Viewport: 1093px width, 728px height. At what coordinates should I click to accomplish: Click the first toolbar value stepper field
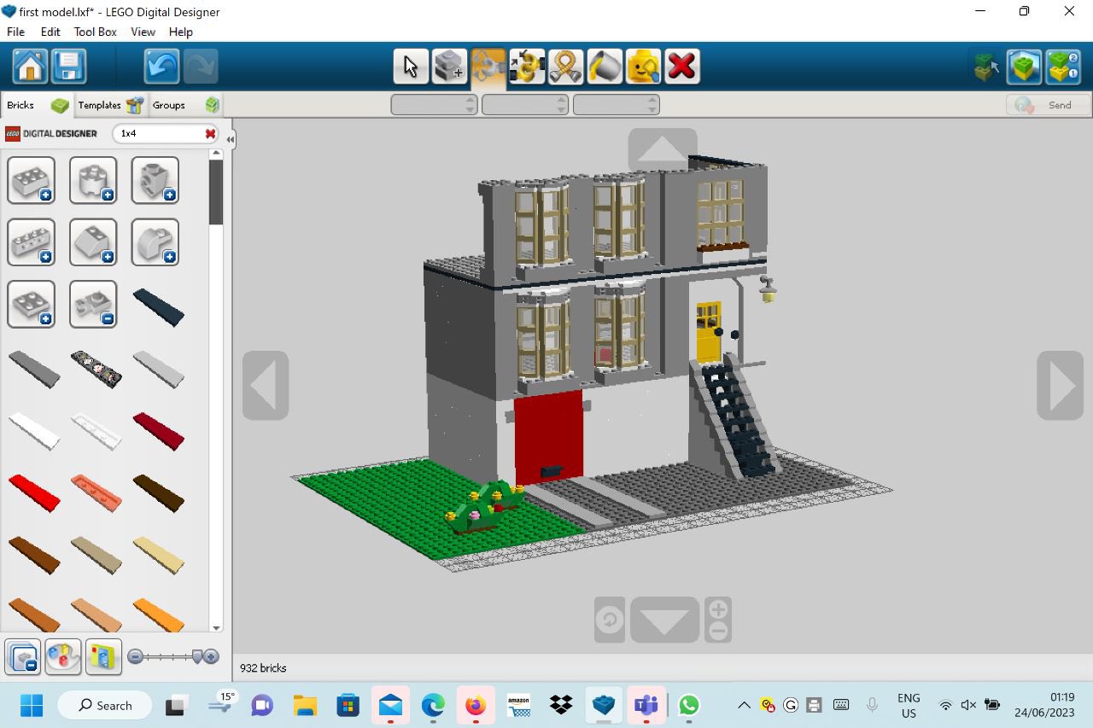point(434,105)
